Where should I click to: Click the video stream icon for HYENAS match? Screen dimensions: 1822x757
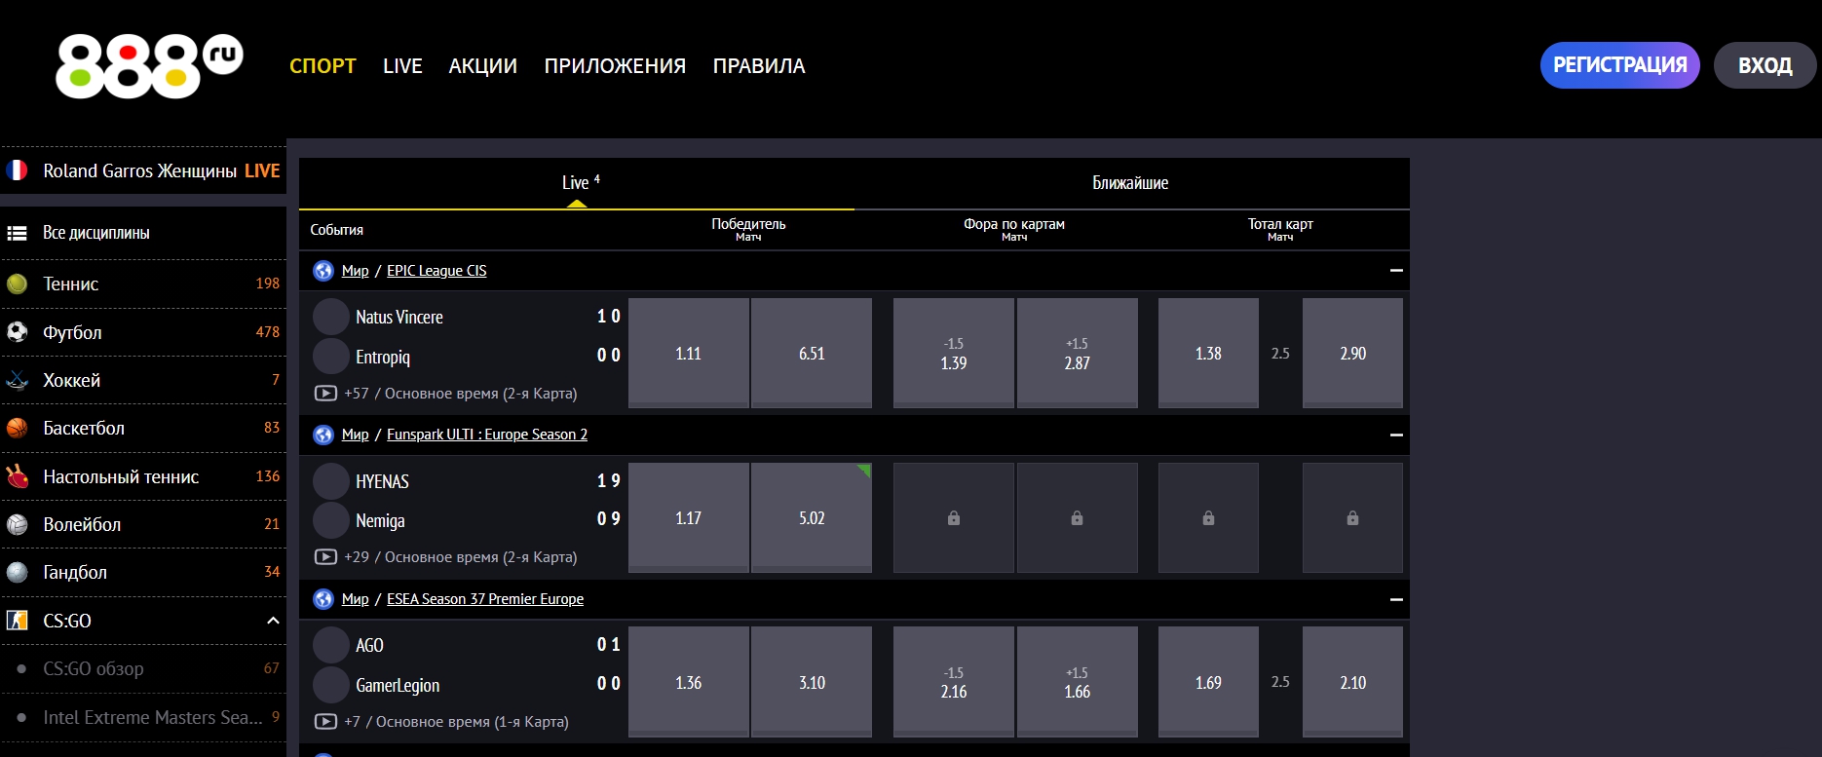pos(325,557)
